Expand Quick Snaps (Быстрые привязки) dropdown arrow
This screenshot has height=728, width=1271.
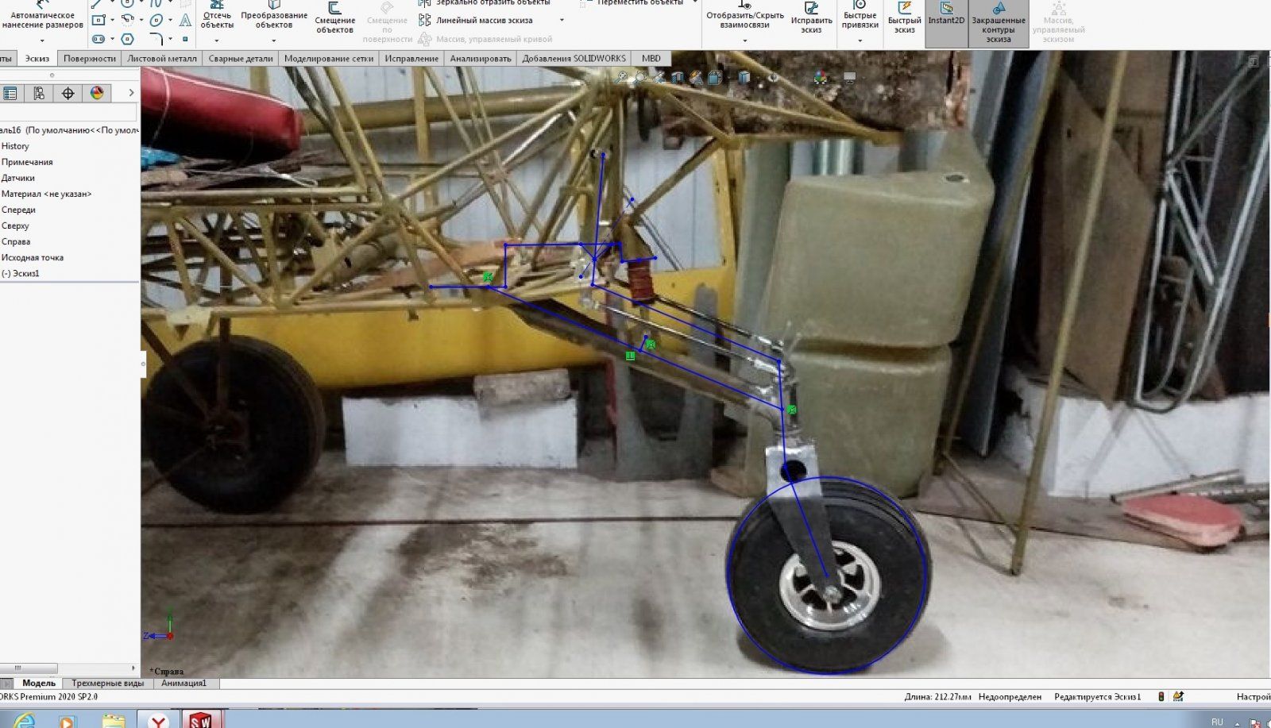[860, 40]
